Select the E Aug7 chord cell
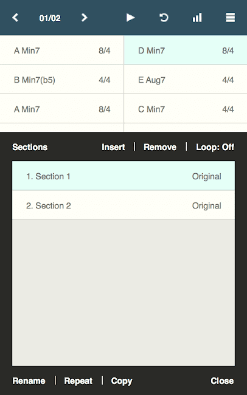 click(x=186, y=80)
